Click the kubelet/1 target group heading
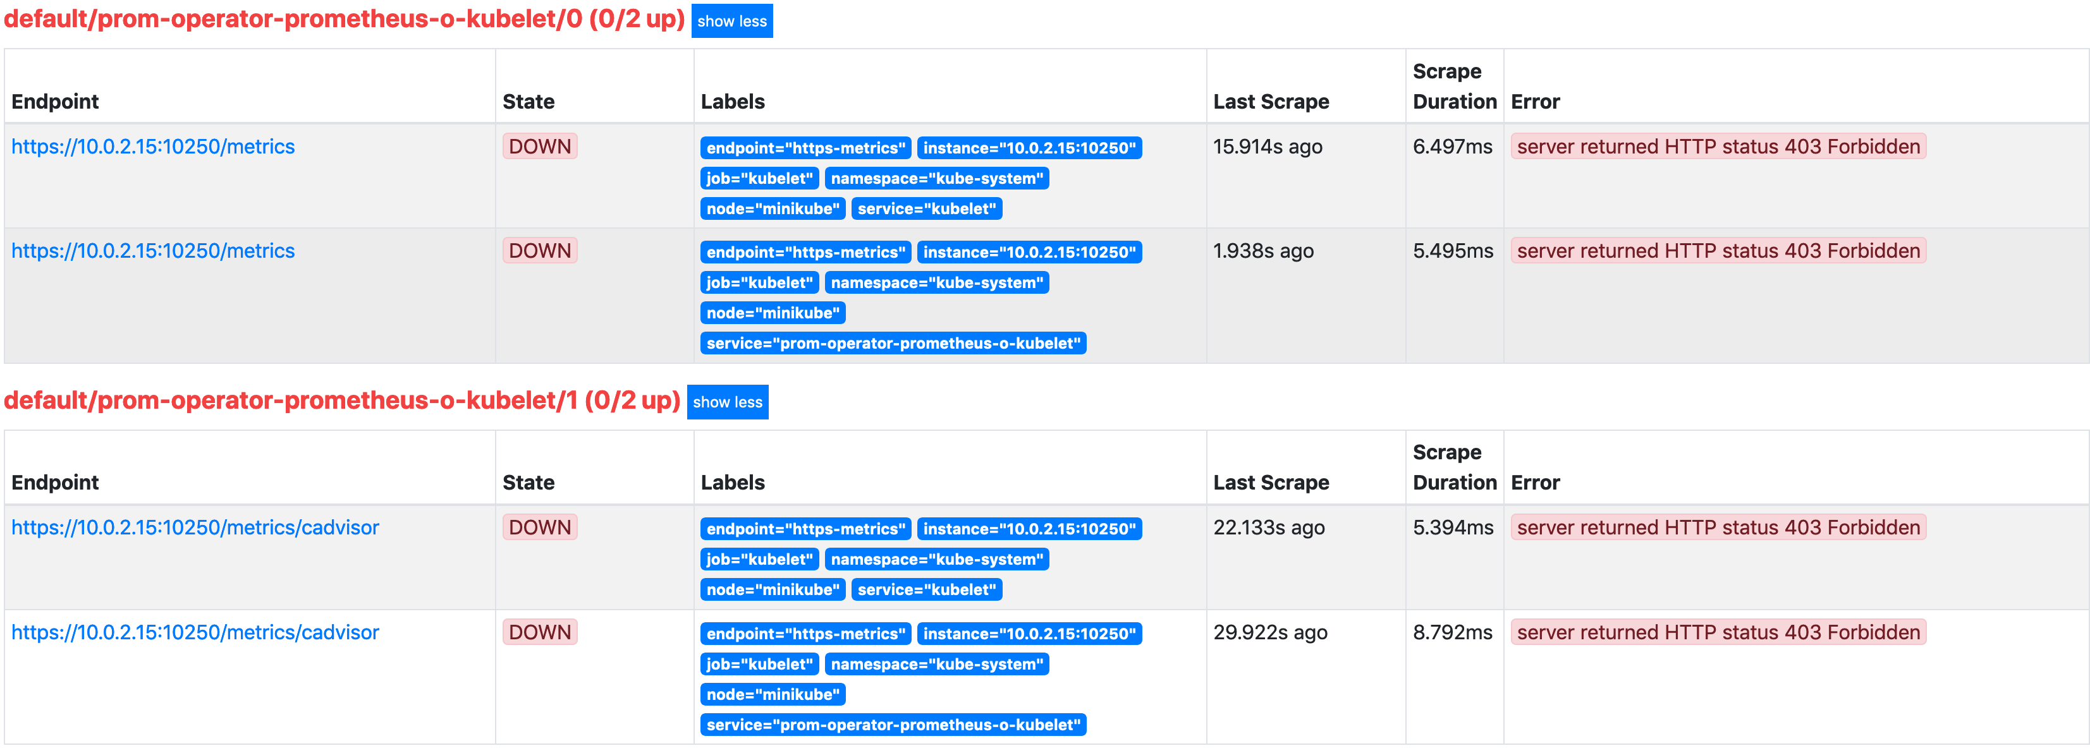Image resolution: width=2090 pixels, height=753 pixels. point(341,401)
